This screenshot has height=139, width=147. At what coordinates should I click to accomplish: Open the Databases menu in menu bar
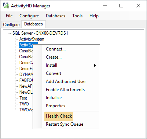(56, 16)
